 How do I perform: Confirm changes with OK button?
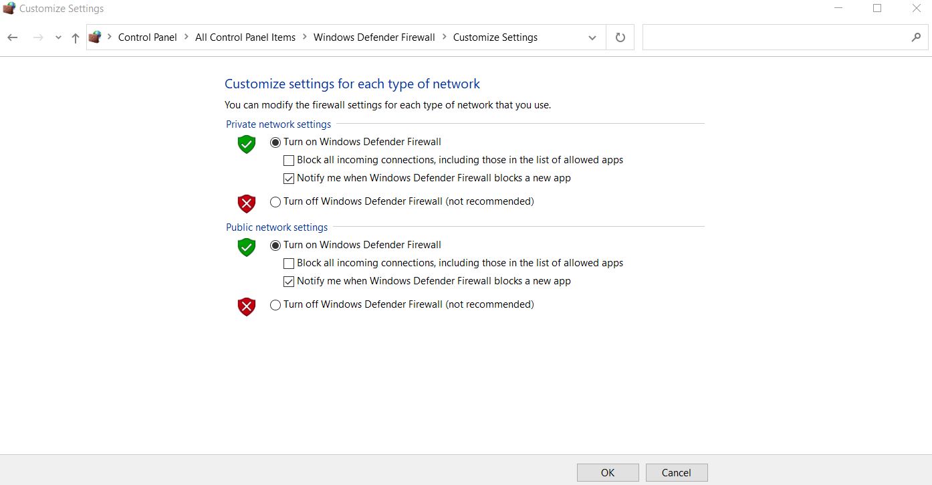pyautogui.click(x=608, y=472)
